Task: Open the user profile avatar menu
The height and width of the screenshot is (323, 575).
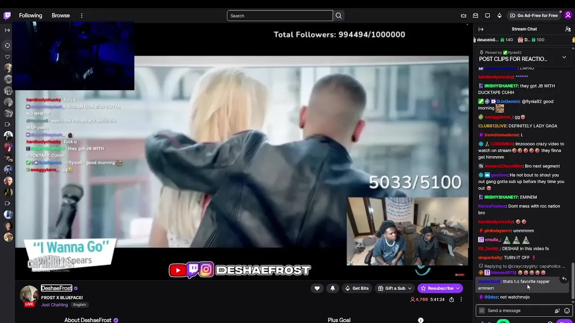Action: point(568,16)
